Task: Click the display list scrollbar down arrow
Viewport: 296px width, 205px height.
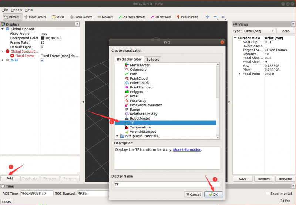Action: point(218,137)
